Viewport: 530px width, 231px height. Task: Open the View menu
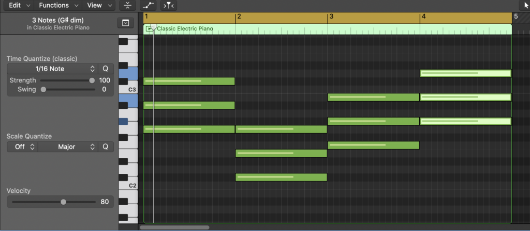click(x=98, y=5)
